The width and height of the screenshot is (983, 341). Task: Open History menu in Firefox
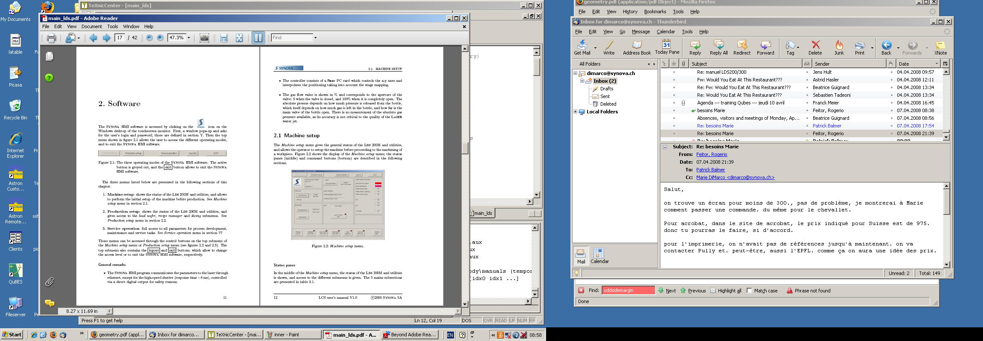[x=630, y=12]
